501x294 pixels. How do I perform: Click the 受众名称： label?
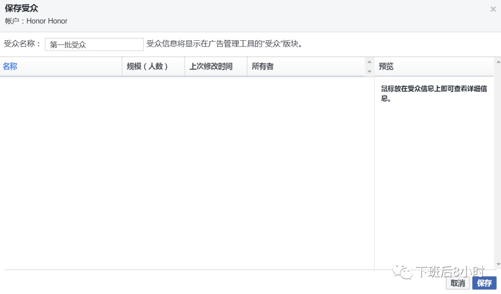[x=22, y=44]
